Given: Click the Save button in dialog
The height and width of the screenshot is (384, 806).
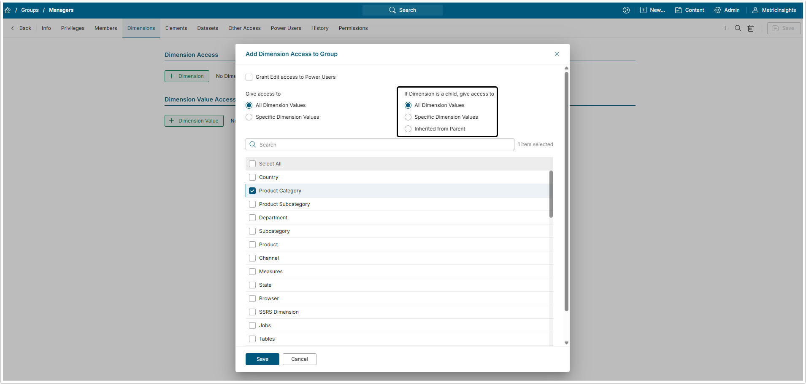Looking at the screenshot, I should coord(262,359).
